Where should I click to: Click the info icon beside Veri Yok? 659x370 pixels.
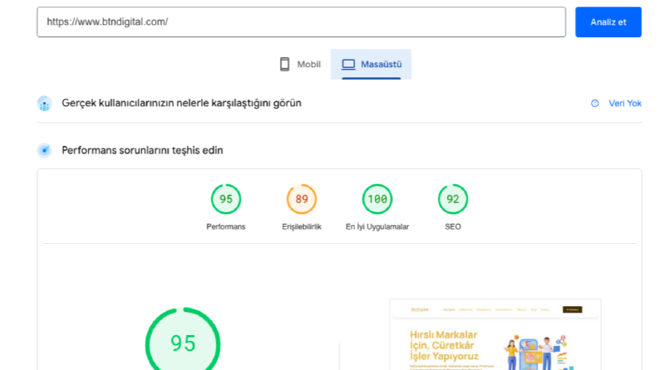point(595,103)
